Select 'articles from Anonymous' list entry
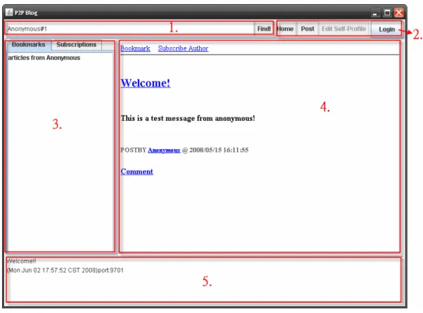Image resolution: width=423 pixels, height=313 pixels. pos(44,57)
